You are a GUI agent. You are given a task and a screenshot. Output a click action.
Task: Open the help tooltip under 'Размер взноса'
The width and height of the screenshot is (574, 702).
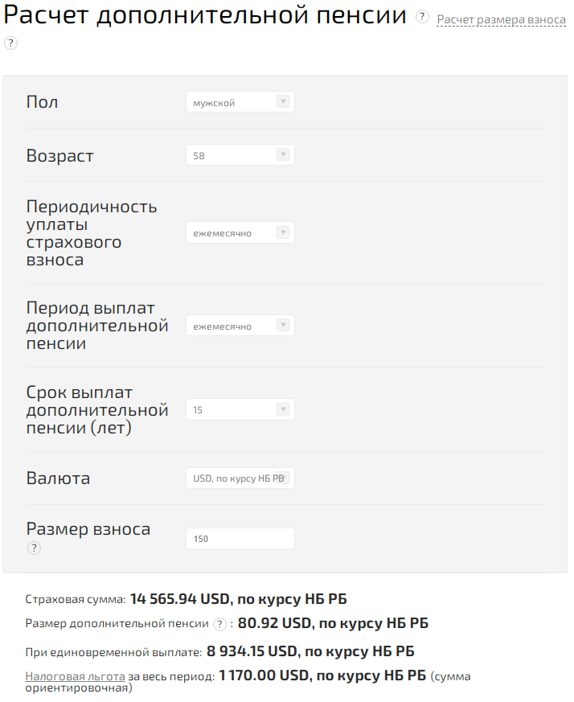pyautogui.click(x=34, y=548)
